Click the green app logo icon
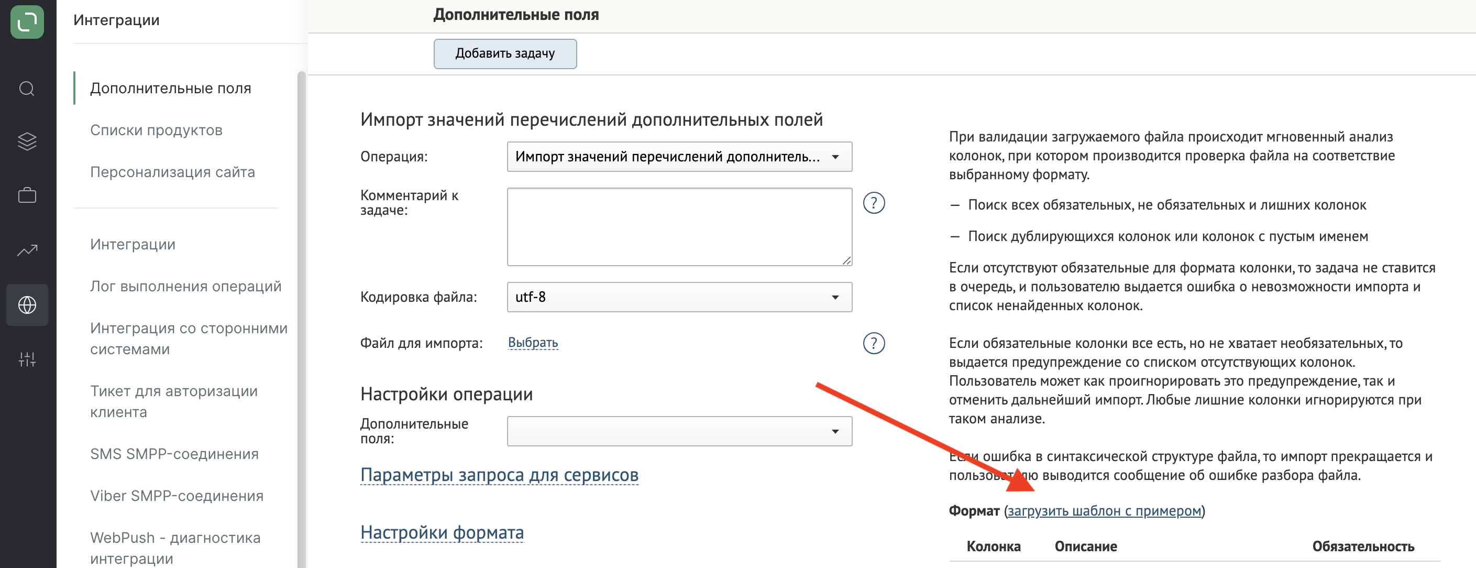Viewport: 1476px width, 568px height. pos(27,22)
